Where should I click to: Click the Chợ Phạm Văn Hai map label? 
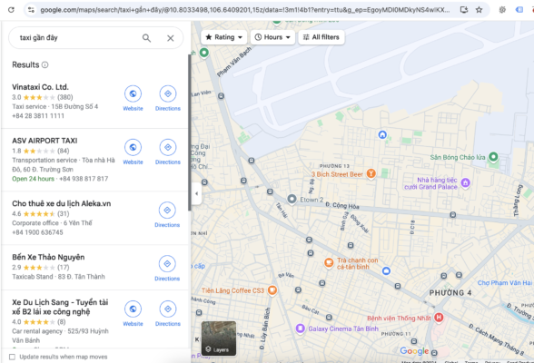(x=505, y=283)
